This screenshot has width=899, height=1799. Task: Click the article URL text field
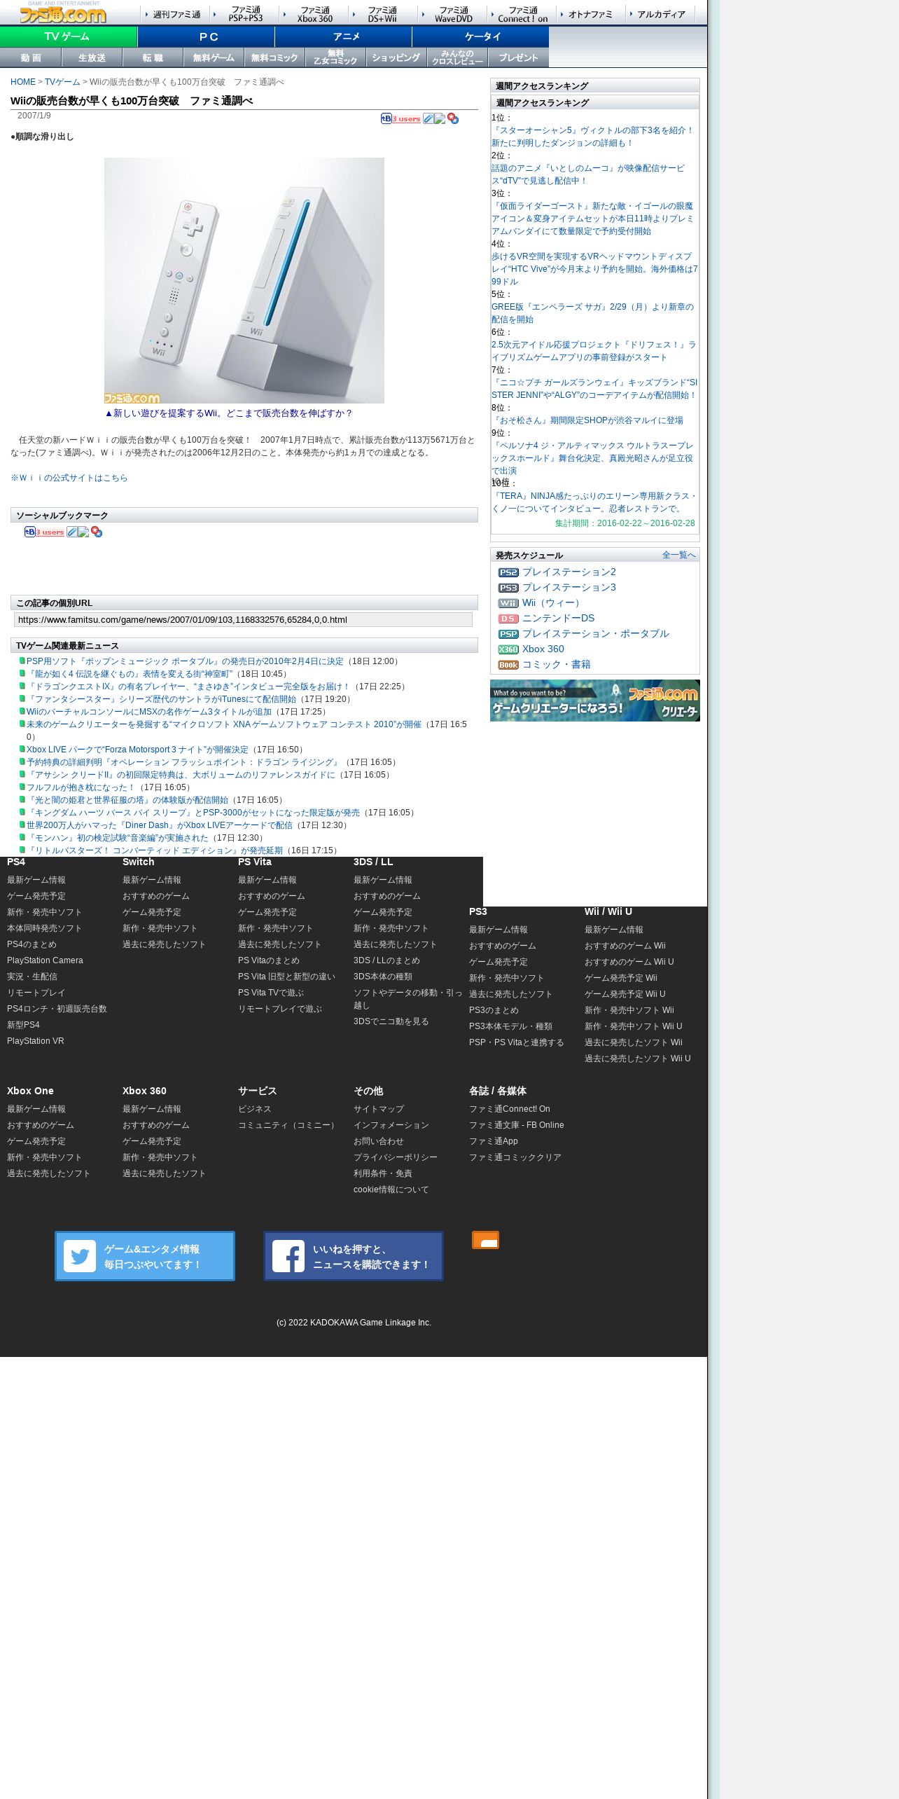click(x=243, y=619)
